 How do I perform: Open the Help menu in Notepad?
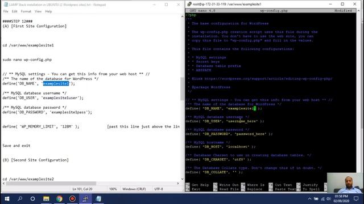pos(48,11)
